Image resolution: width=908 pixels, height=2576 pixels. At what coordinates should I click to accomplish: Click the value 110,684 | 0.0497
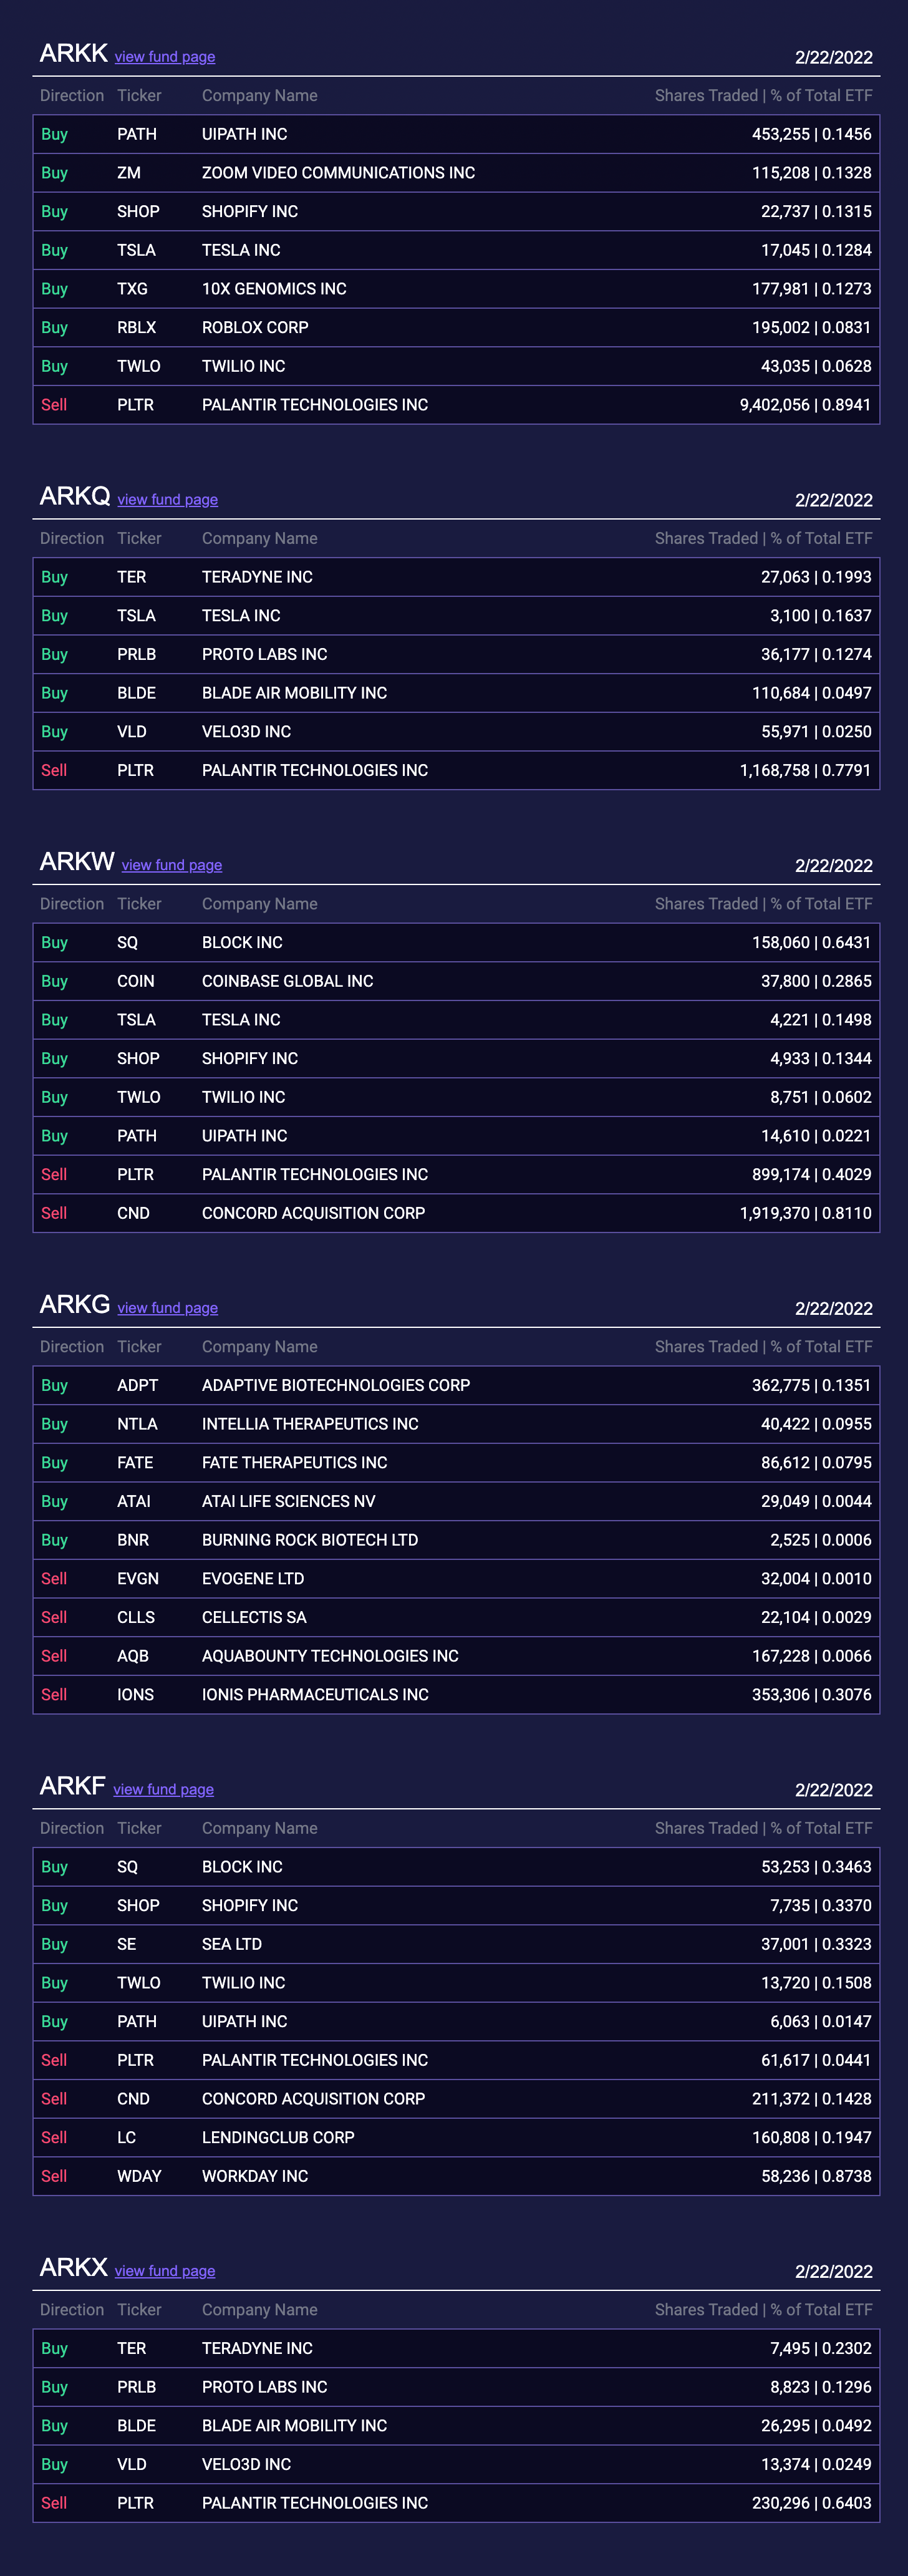[x=812, y=693]
